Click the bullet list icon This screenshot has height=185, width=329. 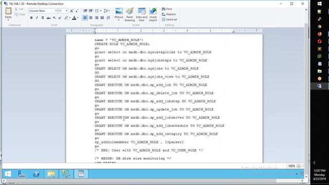97,11
